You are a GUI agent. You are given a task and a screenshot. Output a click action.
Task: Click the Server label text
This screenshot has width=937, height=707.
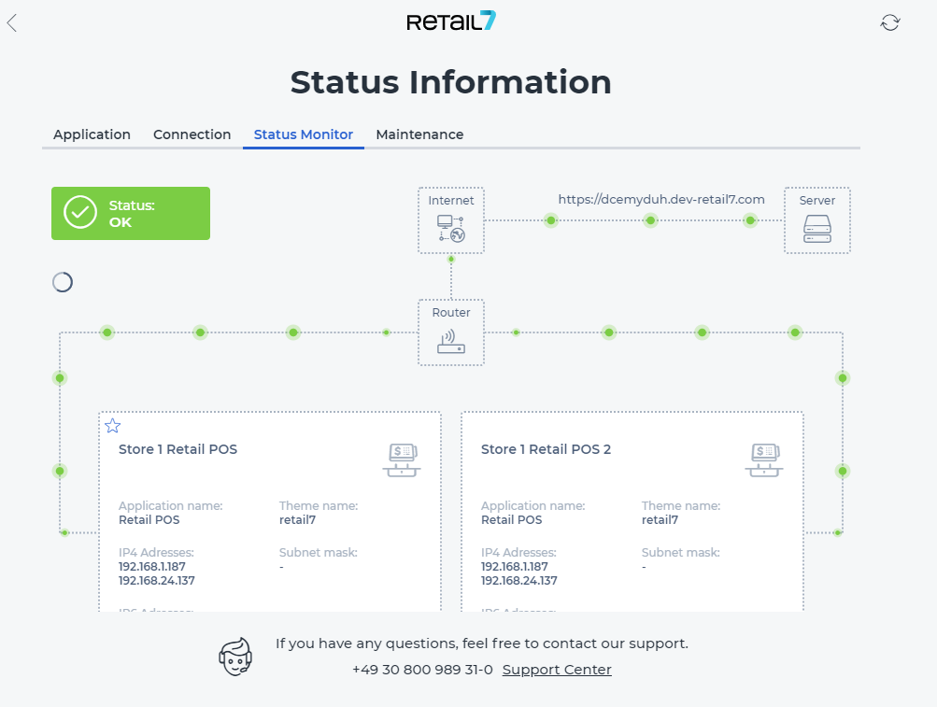[x=816, y=201]
